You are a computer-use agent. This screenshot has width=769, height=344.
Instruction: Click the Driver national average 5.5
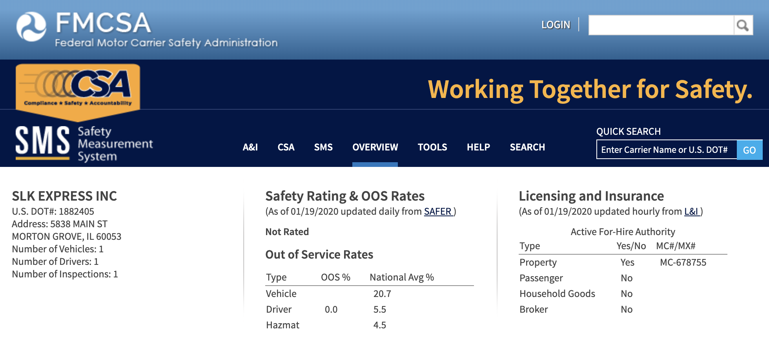[x=380, y=310]
